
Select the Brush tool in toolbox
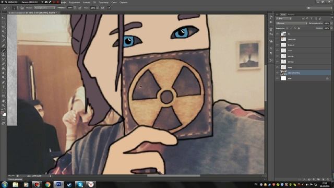tap(3, 50)
